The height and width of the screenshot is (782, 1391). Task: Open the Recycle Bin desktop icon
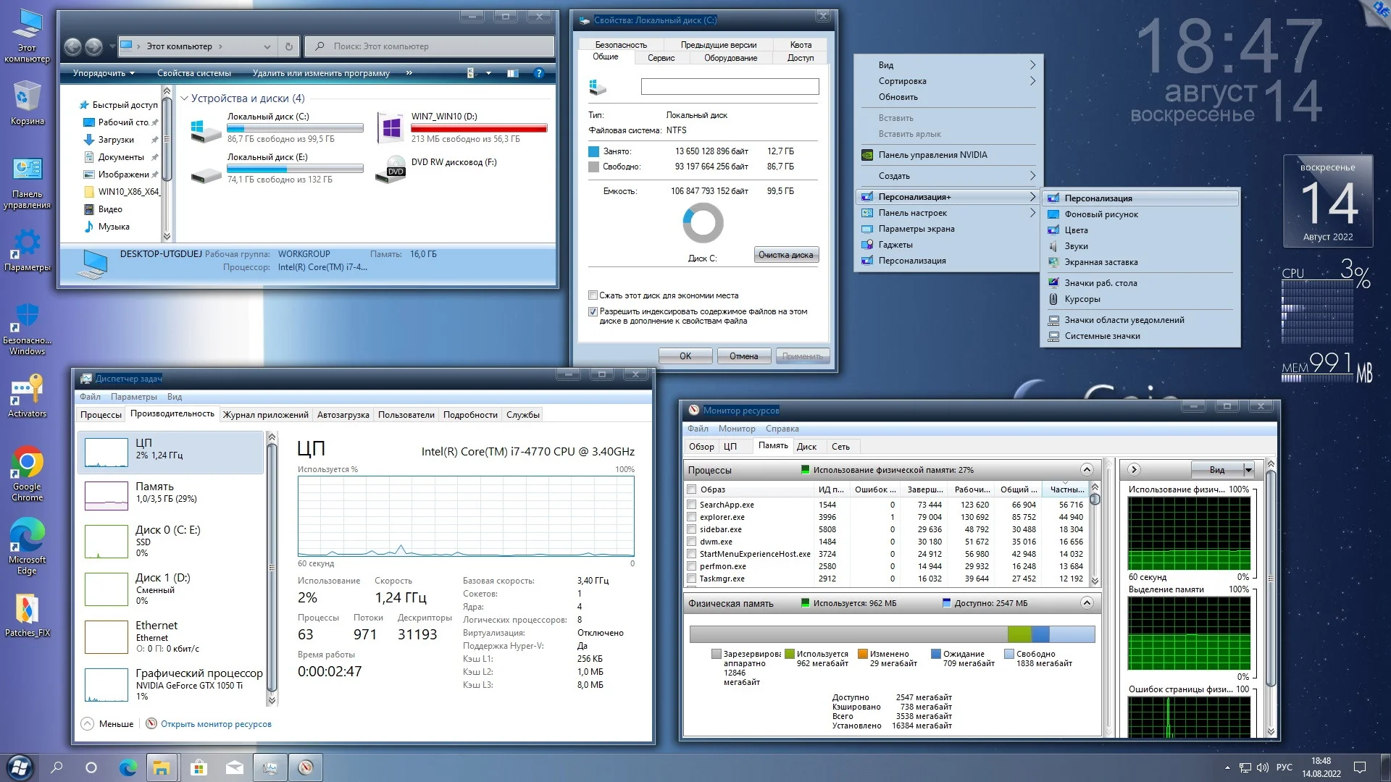point(27,97)
